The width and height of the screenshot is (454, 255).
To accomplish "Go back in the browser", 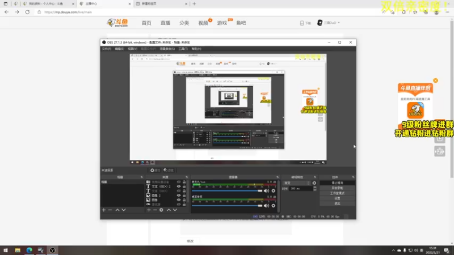I will 6,12.
